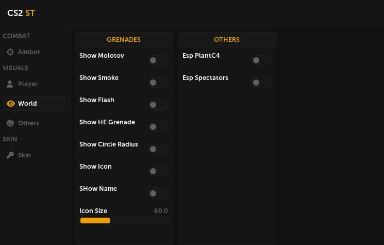Open the Aimbot tab

point(29,52)
